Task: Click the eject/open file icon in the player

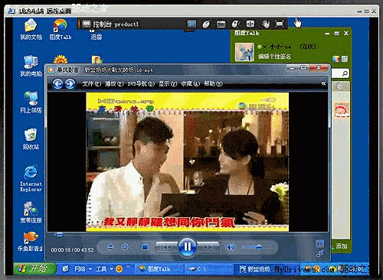Action: click(x=110, y=247)
